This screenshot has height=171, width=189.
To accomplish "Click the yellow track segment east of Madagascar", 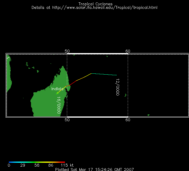I will (x=84, y=77).
